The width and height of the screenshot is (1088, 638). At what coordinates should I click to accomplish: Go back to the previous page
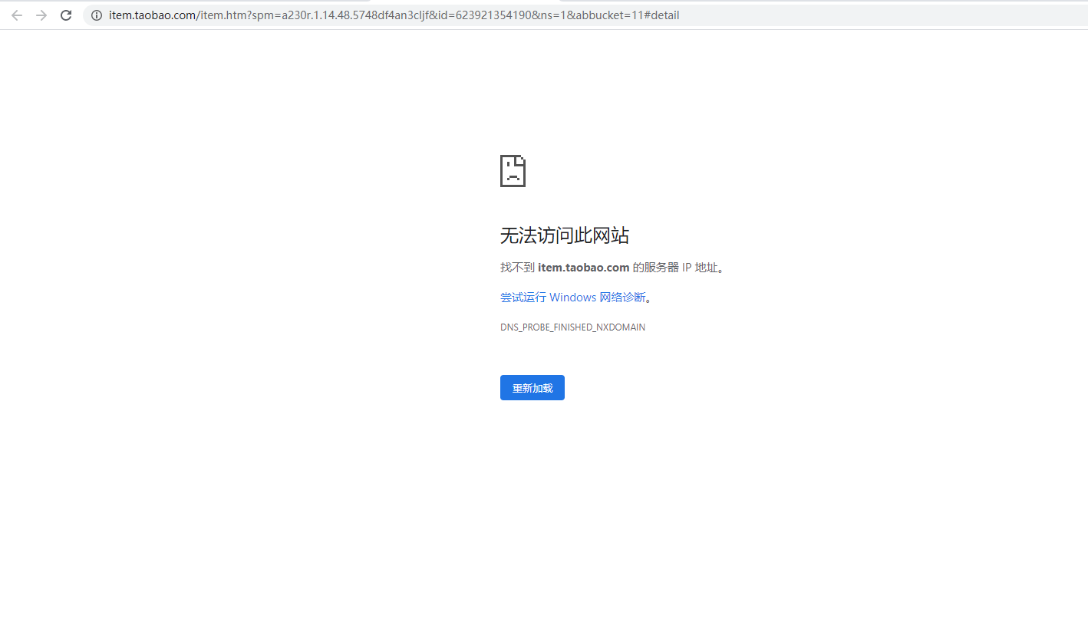pyautogui.click(x=17, y=15)
